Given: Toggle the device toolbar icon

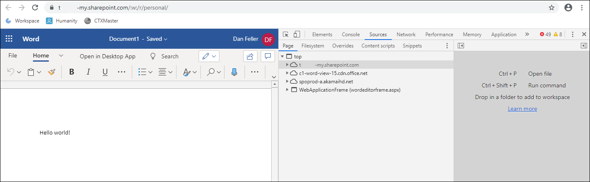Looking at the screenshot, I should point(297,35).
